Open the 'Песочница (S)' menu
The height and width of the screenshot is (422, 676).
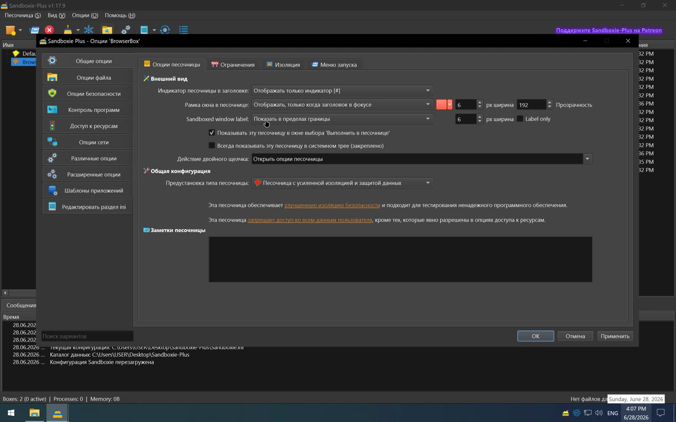pos(23,15)
